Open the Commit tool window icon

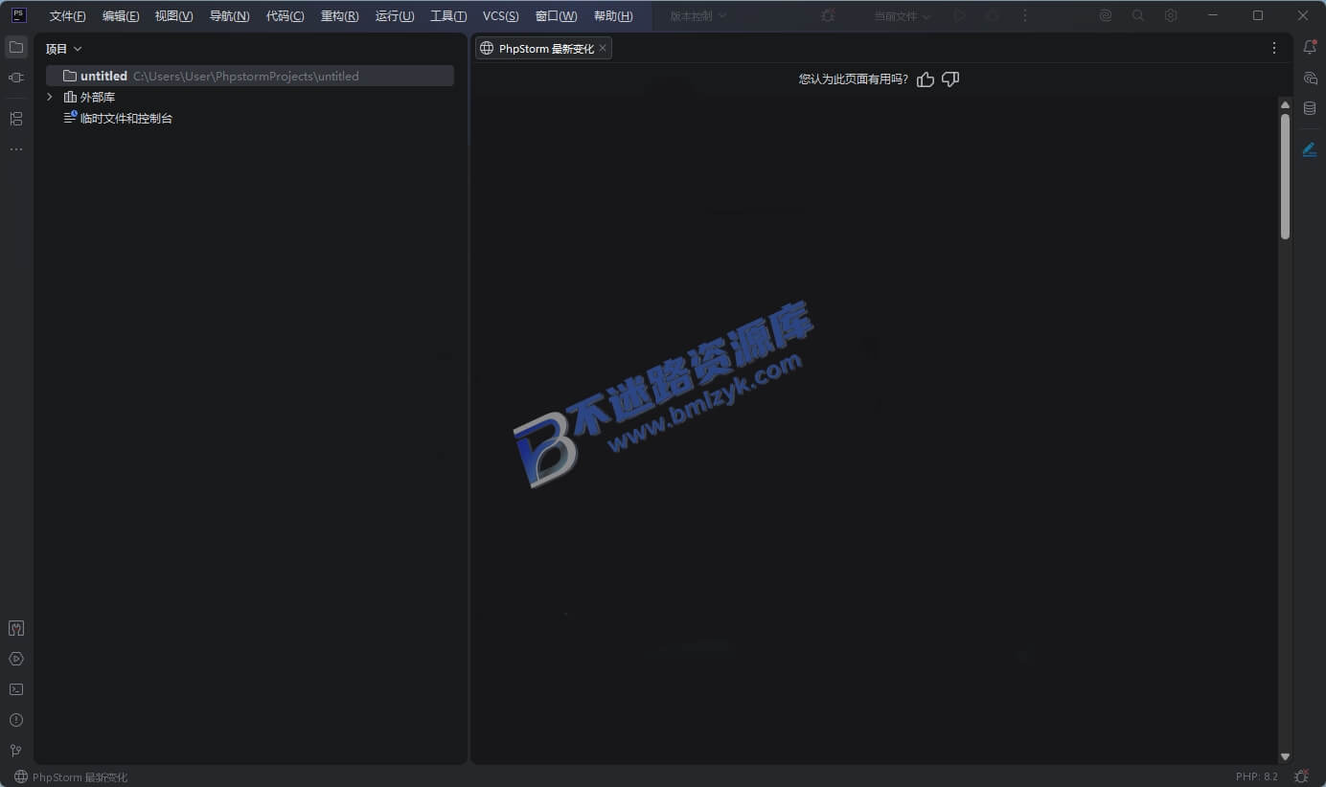(x=16, y=78)
